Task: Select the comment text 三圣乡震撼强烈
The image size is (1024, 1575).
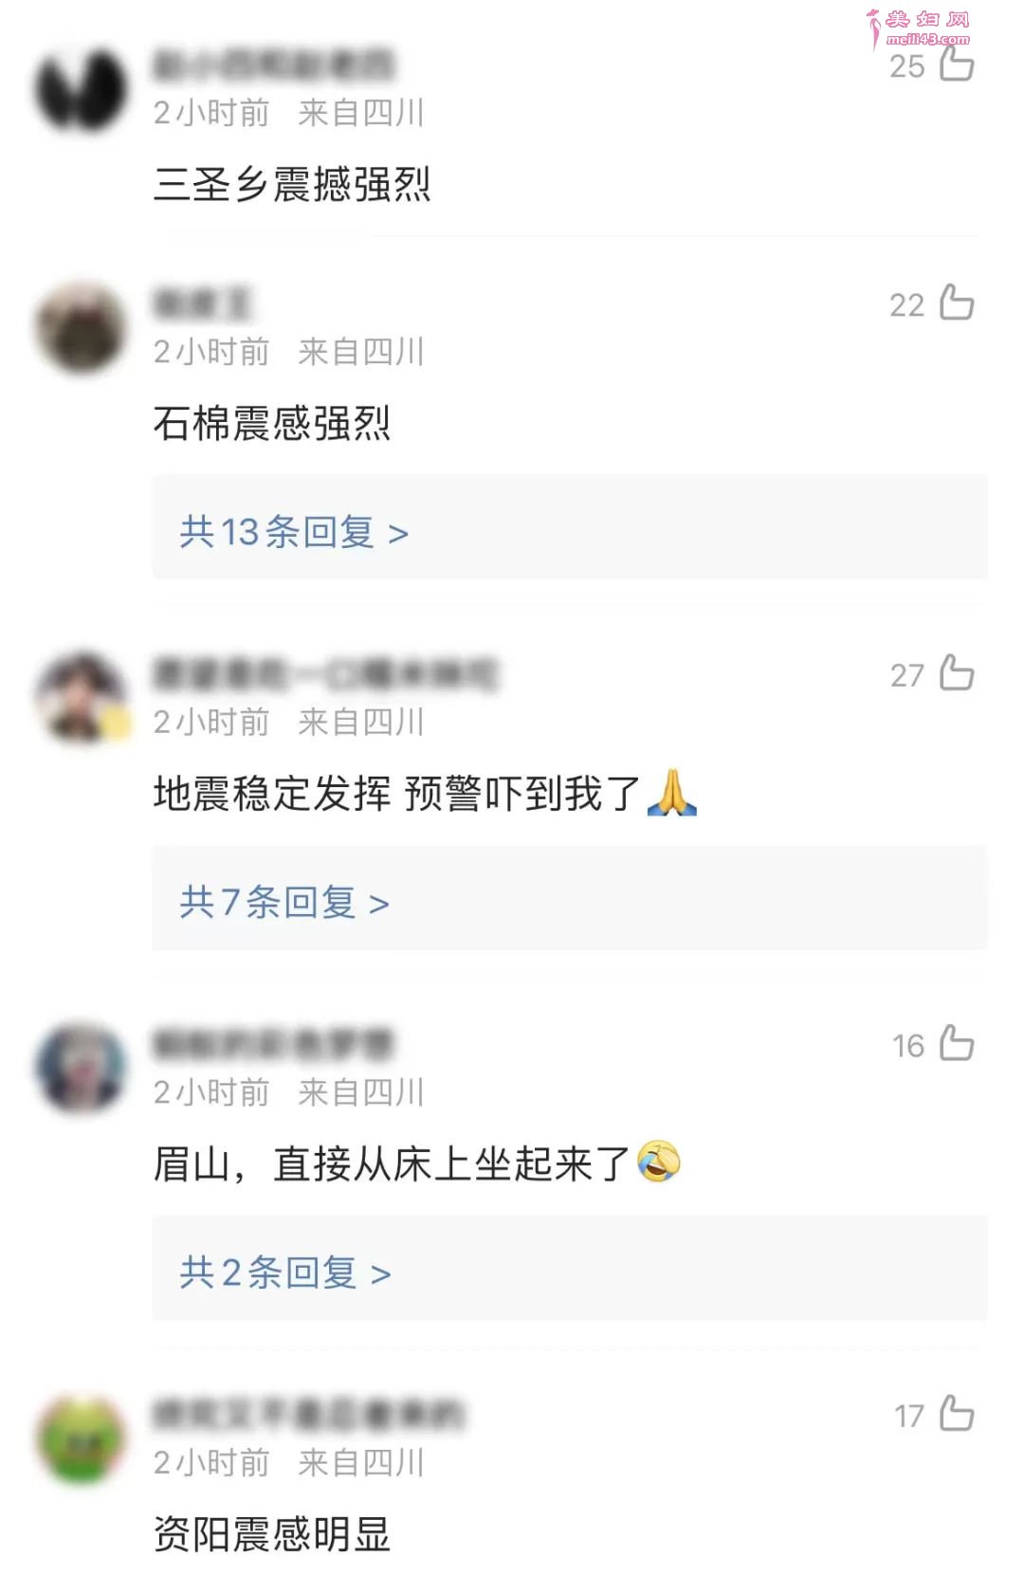Action: [292, 184]
